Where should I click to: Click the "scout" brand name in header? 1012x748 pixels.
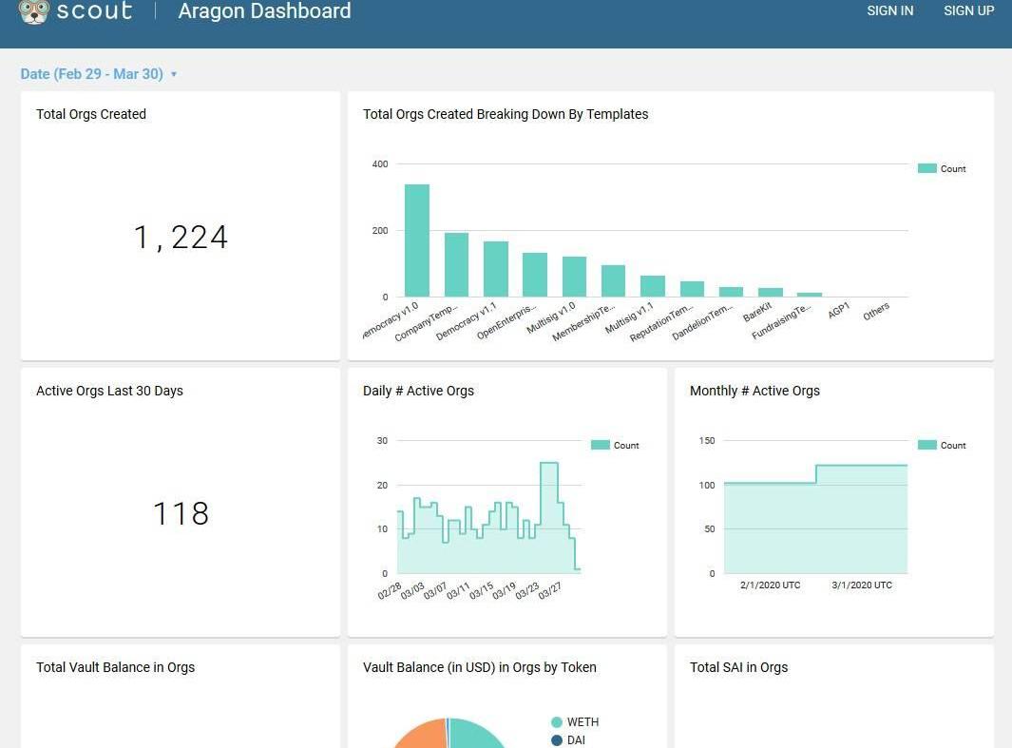pyautogui.click(x=94, y=10)
